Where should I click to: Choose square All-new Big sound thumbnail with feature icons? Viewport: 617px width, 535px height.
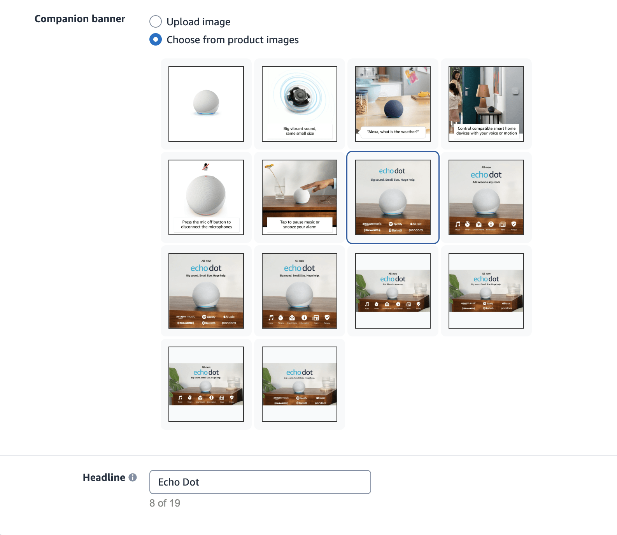(x=300, y=291)
